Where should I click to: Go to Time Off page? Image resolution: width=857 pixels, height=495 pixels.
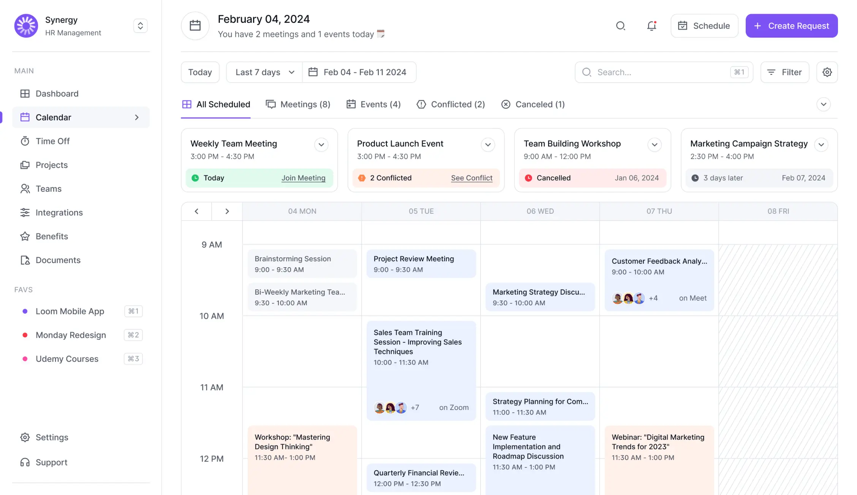point(52,141)
